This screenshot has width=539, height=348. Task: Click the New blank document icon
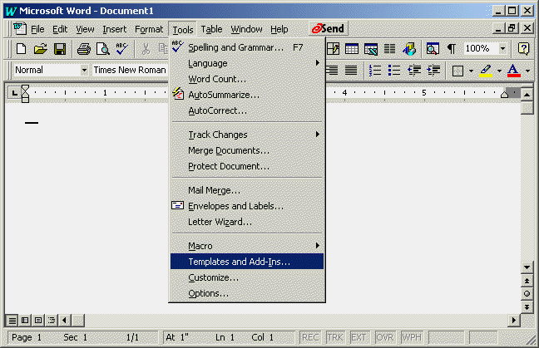tap(22, 49)
